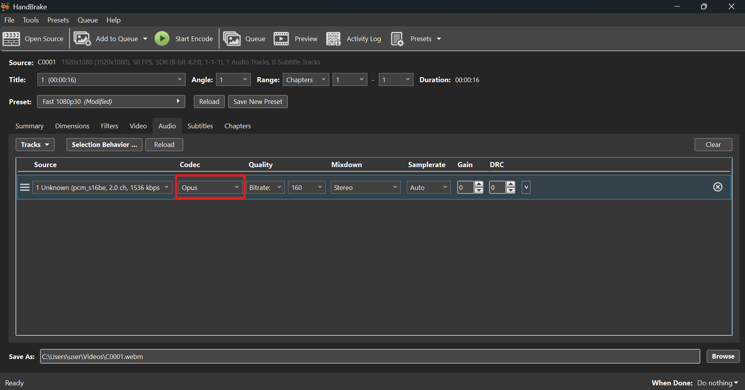Click the Ready status text
This screenshot has height=390, width=745.
pyautogui.click(x=14, y=383)
